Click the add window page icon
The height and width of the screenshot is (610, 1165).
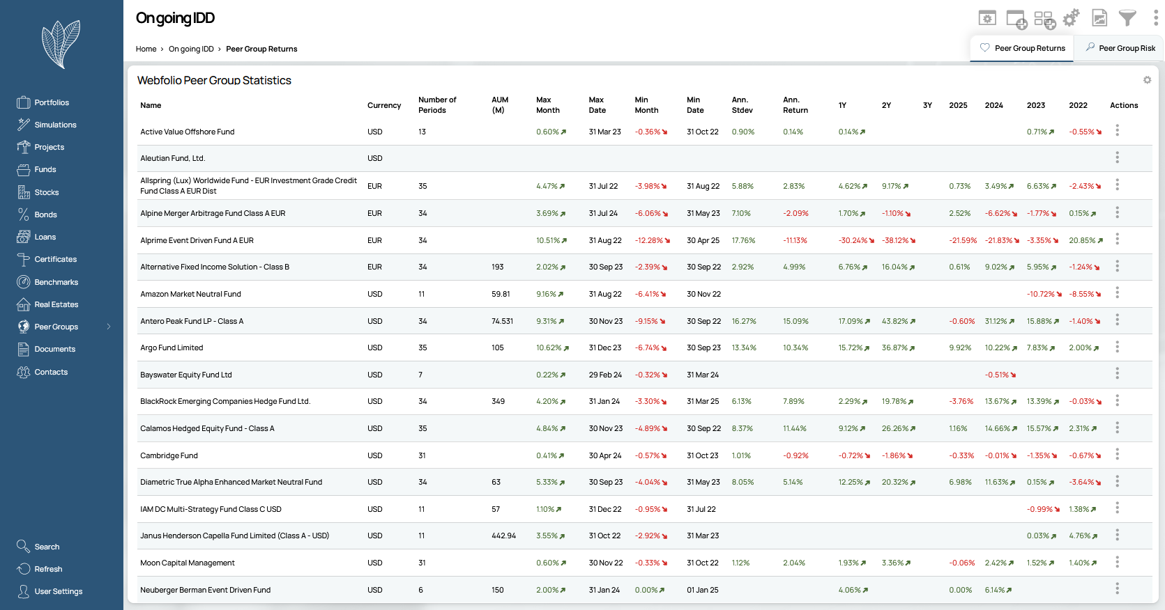pos(1016,19)
